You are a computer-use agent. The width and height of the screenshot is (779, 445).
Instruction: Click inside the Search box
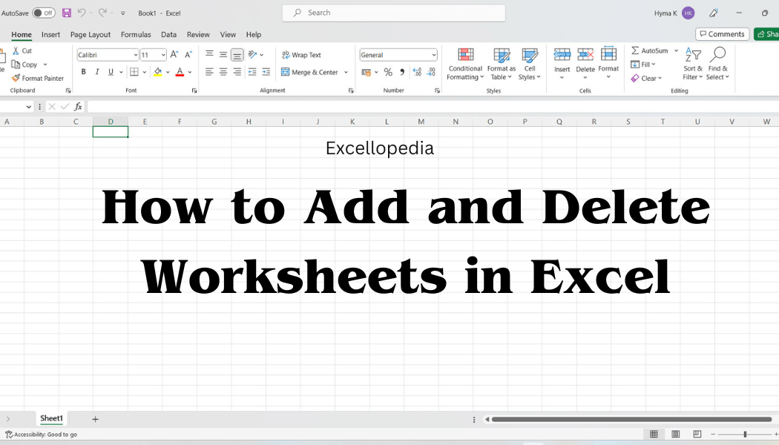point(393,13)
